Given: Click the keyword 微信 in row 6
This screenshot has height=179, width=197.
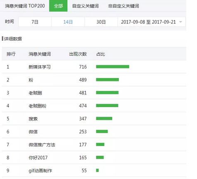Looking at the screenshot, I should [33, 132].
